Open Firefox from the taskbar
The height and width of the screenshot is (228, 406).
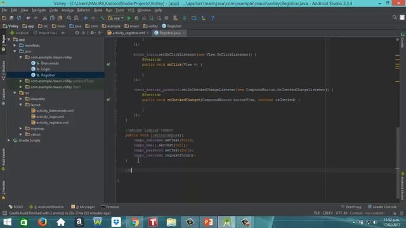43,222
